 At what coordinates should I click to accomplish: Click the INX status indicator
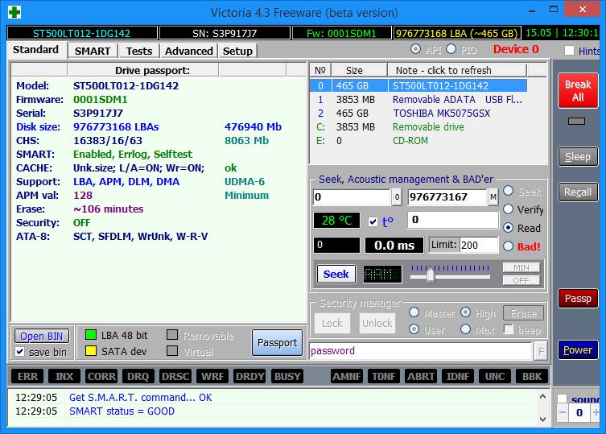coord(64,376)
